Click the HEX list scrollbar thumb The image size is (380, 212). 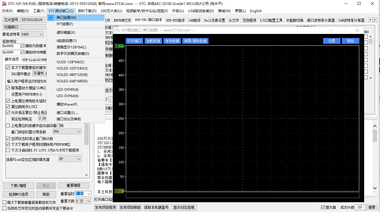pyautogui.click(x=370, y=41)
